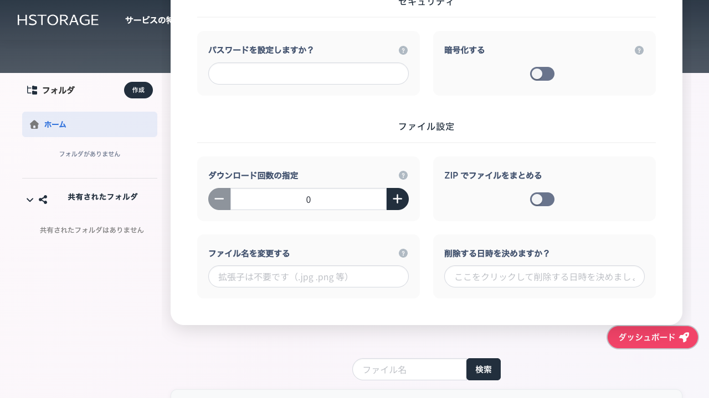The image size is (709, 398).
Task: Click the share icon for shared folders
Action: pos(43,200)
